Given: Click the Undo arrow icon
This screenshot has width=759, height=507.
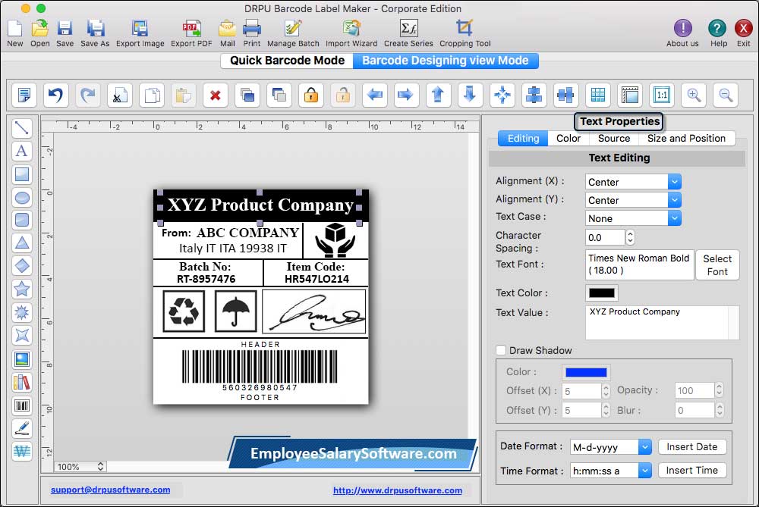Looking at the screenshot, I should (x=55, y=95).
